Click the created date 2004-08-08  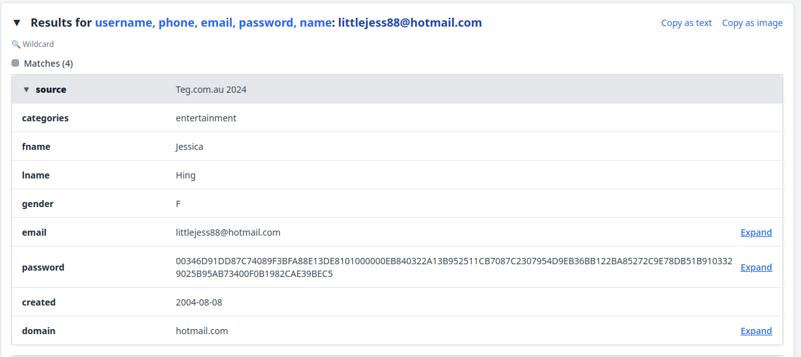click(x=199, y=302)
